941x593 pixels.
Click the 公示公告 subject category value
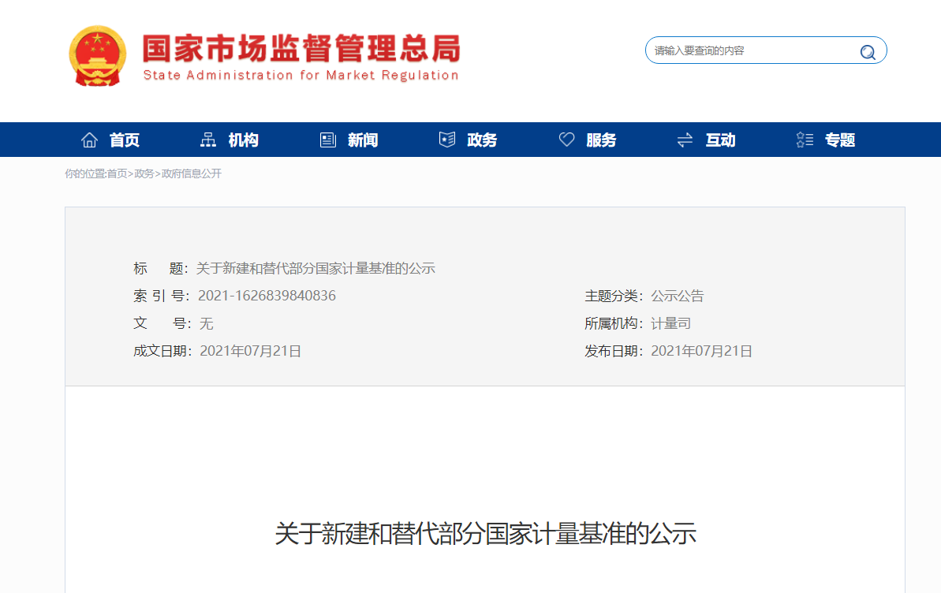(677, 296)
